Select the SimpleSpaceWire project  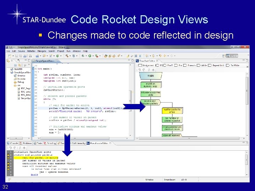(x=21, y=73)
